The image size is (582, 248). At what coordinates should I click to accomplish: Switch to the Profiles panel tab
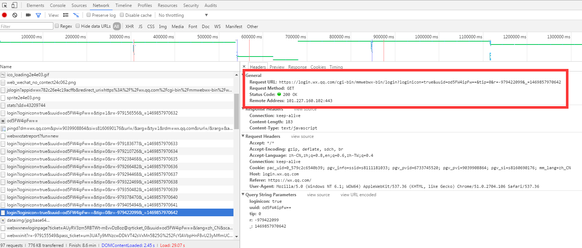tap(145, 5)
